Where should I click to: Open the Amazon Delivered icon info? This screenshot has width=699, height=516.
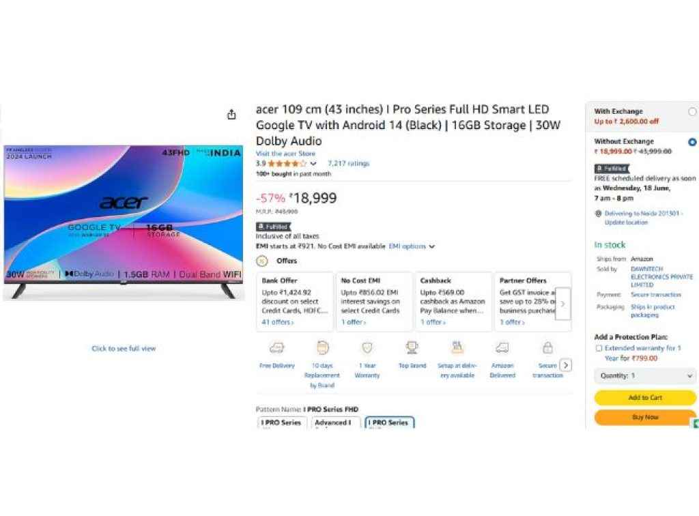coord(502,347)
